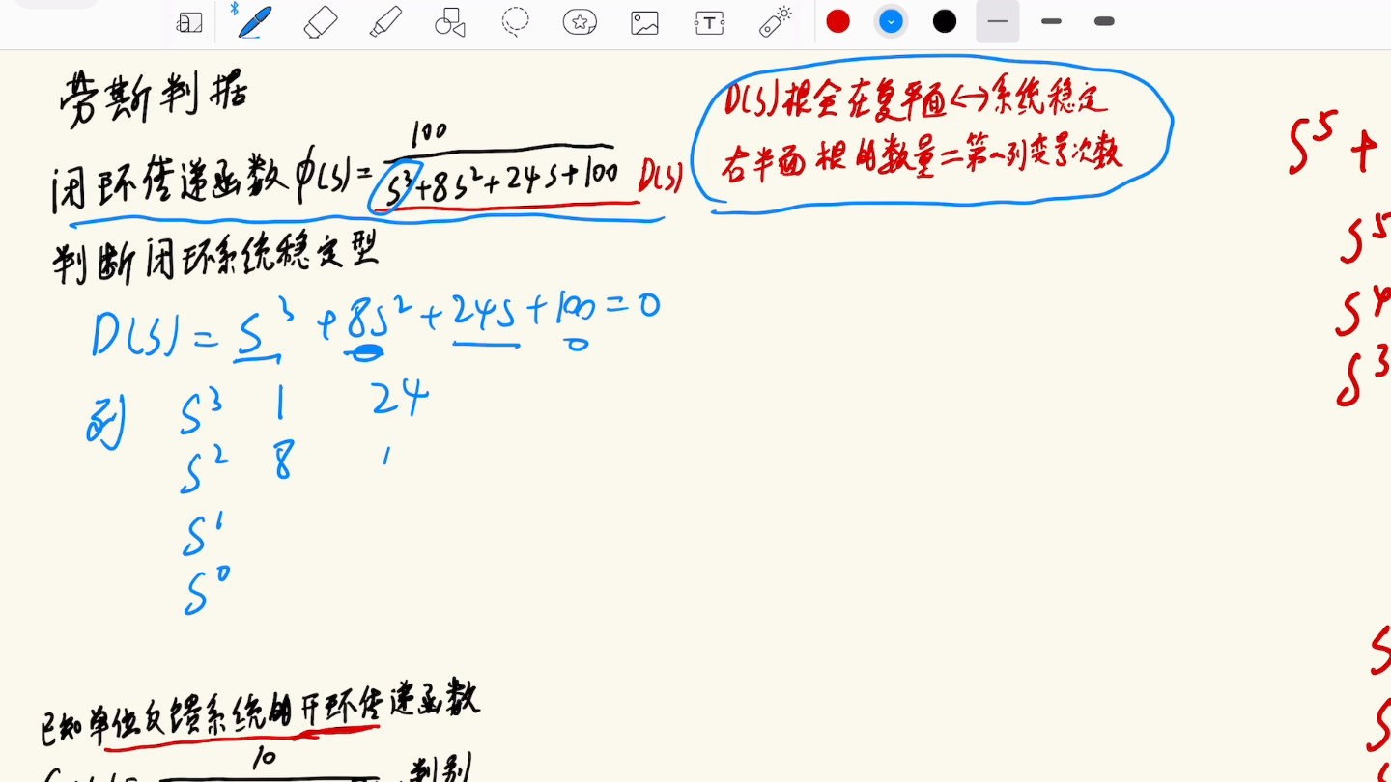Select the Text box tool
Image resolution: width=1391 pixels, height=782 pixels.
pos(709,22)
